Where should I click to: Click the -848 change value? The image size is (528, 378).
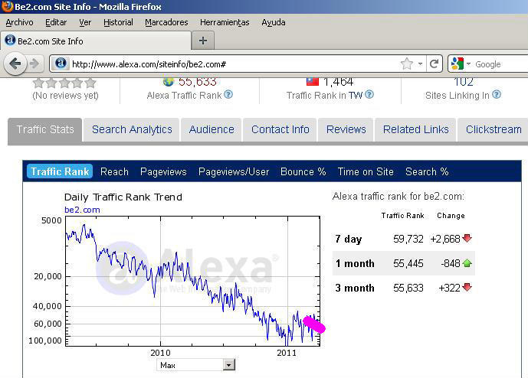click(450, 263)
